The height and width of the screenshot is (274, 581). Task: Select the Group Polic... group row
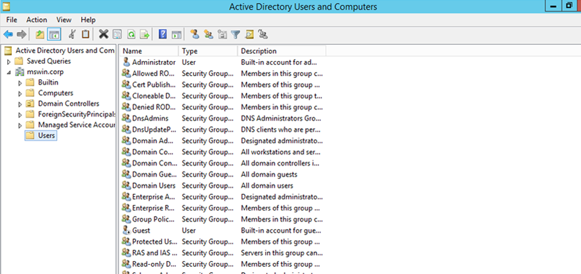pyautogui.click(x=223, y=219)
